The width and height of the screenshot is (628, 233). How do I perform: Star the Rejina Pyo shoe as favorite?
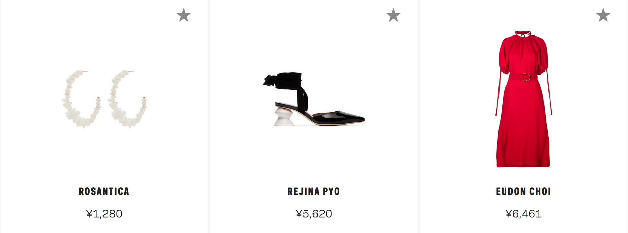tap(393, 15)
